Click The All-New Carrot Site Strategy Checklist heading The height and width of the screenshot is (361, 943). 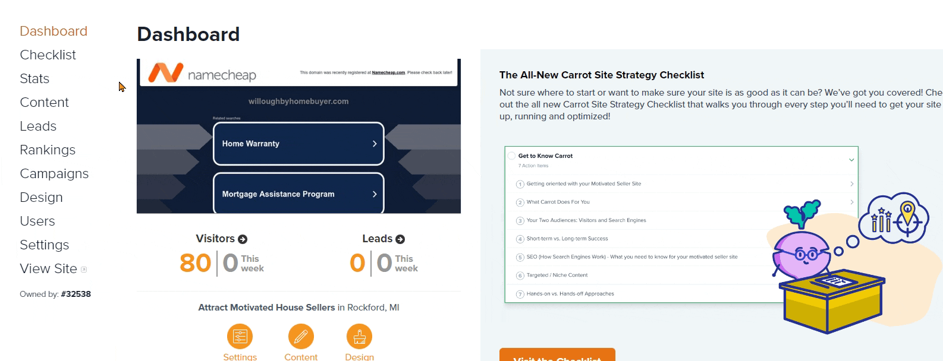click(x=602, y=75)
